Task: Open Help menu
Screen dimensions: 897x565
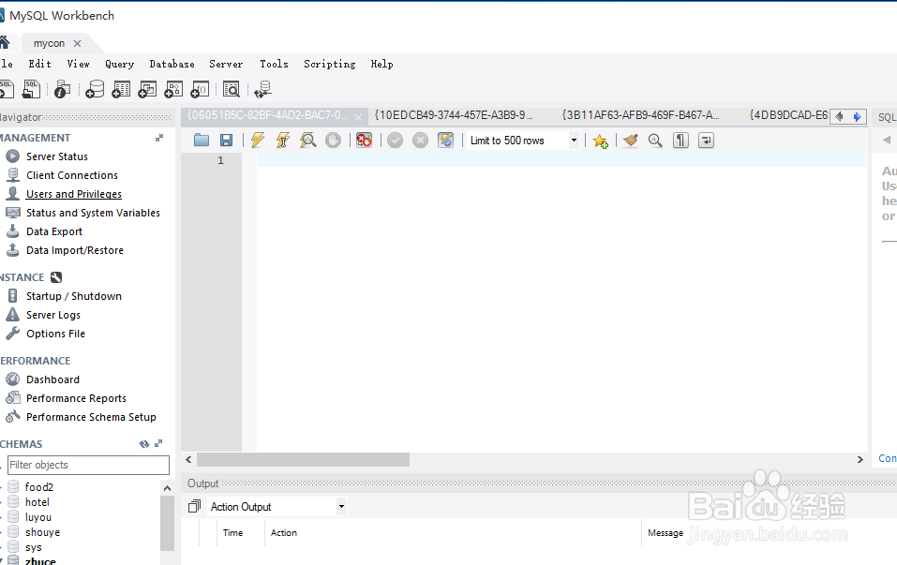Action: click(x=381, y=64)
